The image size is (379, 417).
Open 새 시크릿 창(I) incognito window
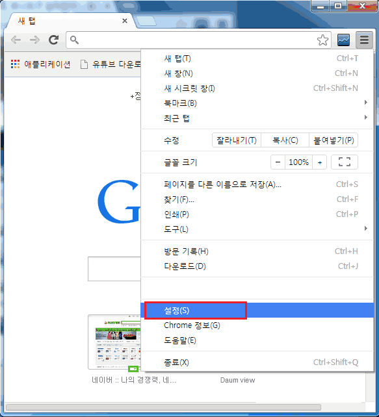[x=257, y=88]
